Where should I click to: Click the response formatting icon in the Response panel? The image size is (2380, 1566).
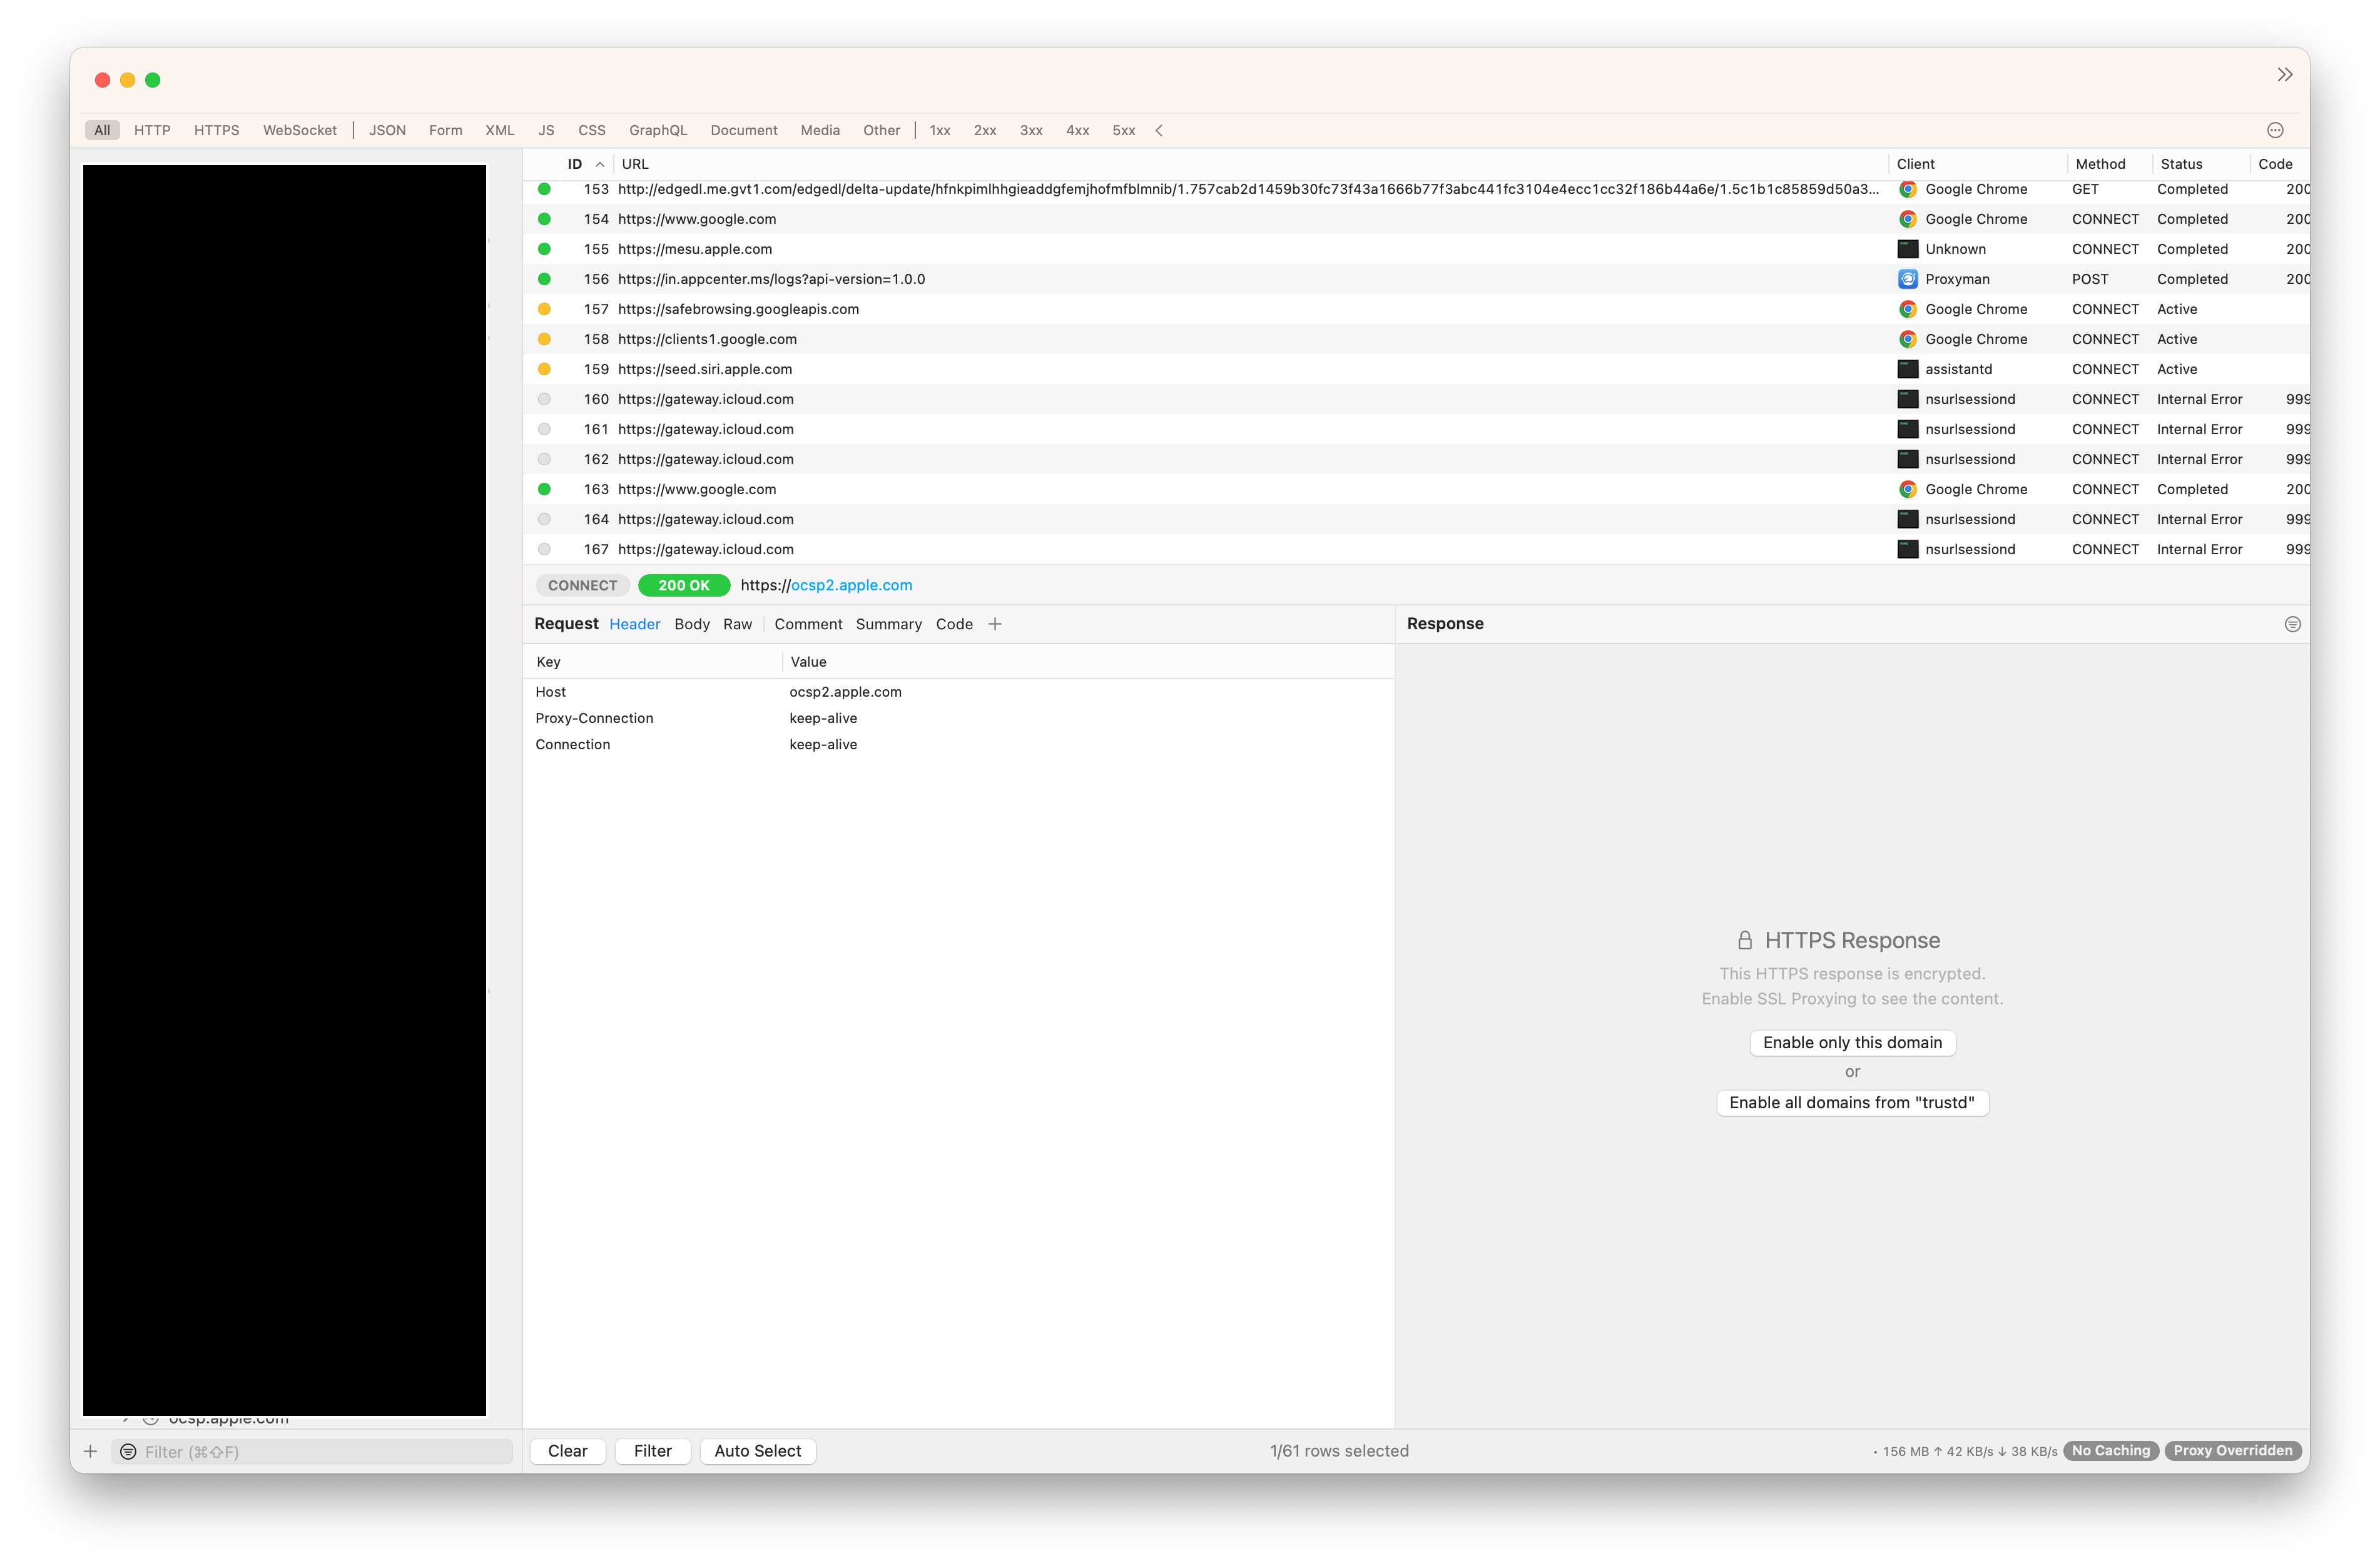click(2292, 624)
